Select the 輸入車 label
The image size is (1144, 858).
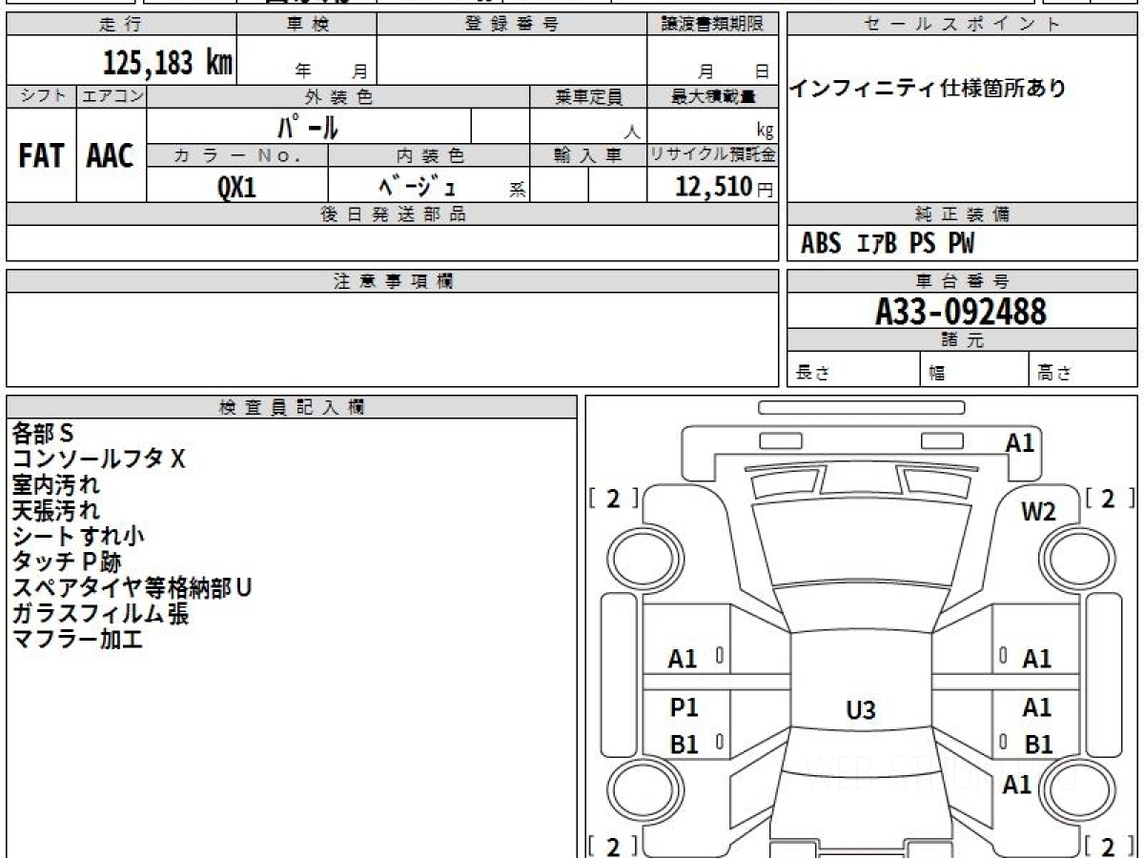tap(588, 155)
